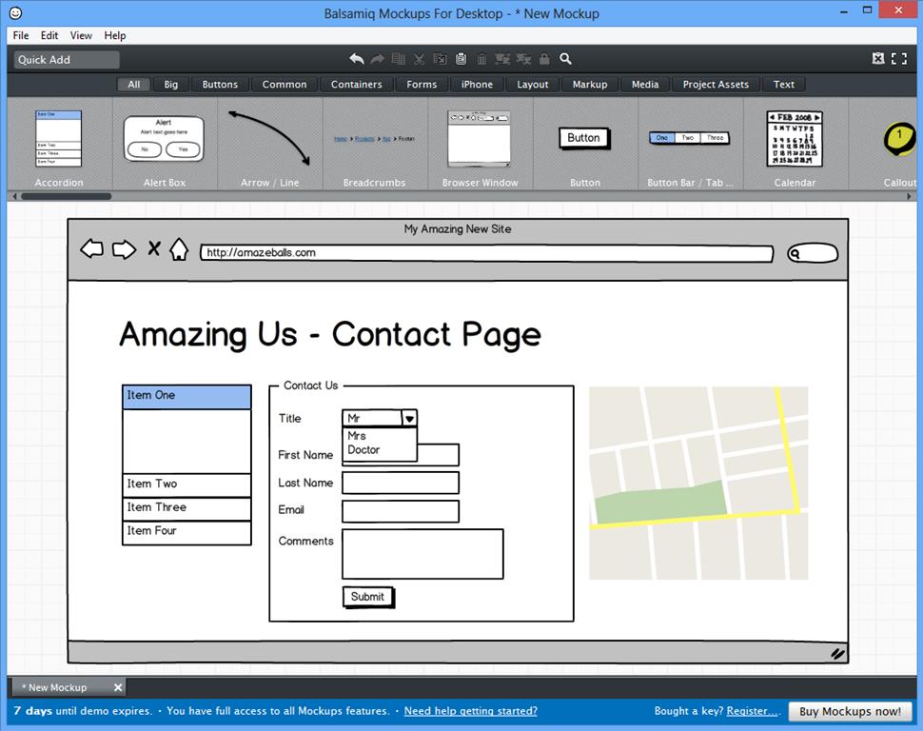Screen dimensions: 923x731
Task: Close the '* New Mockup' document tab
Action: [x=118, y=687]
